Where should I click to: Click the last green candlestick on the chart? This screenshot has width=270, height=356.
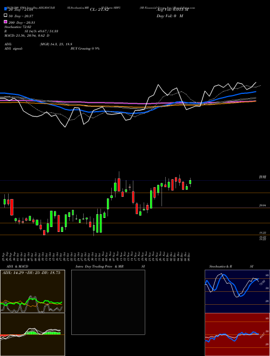(x=190, y=182)
